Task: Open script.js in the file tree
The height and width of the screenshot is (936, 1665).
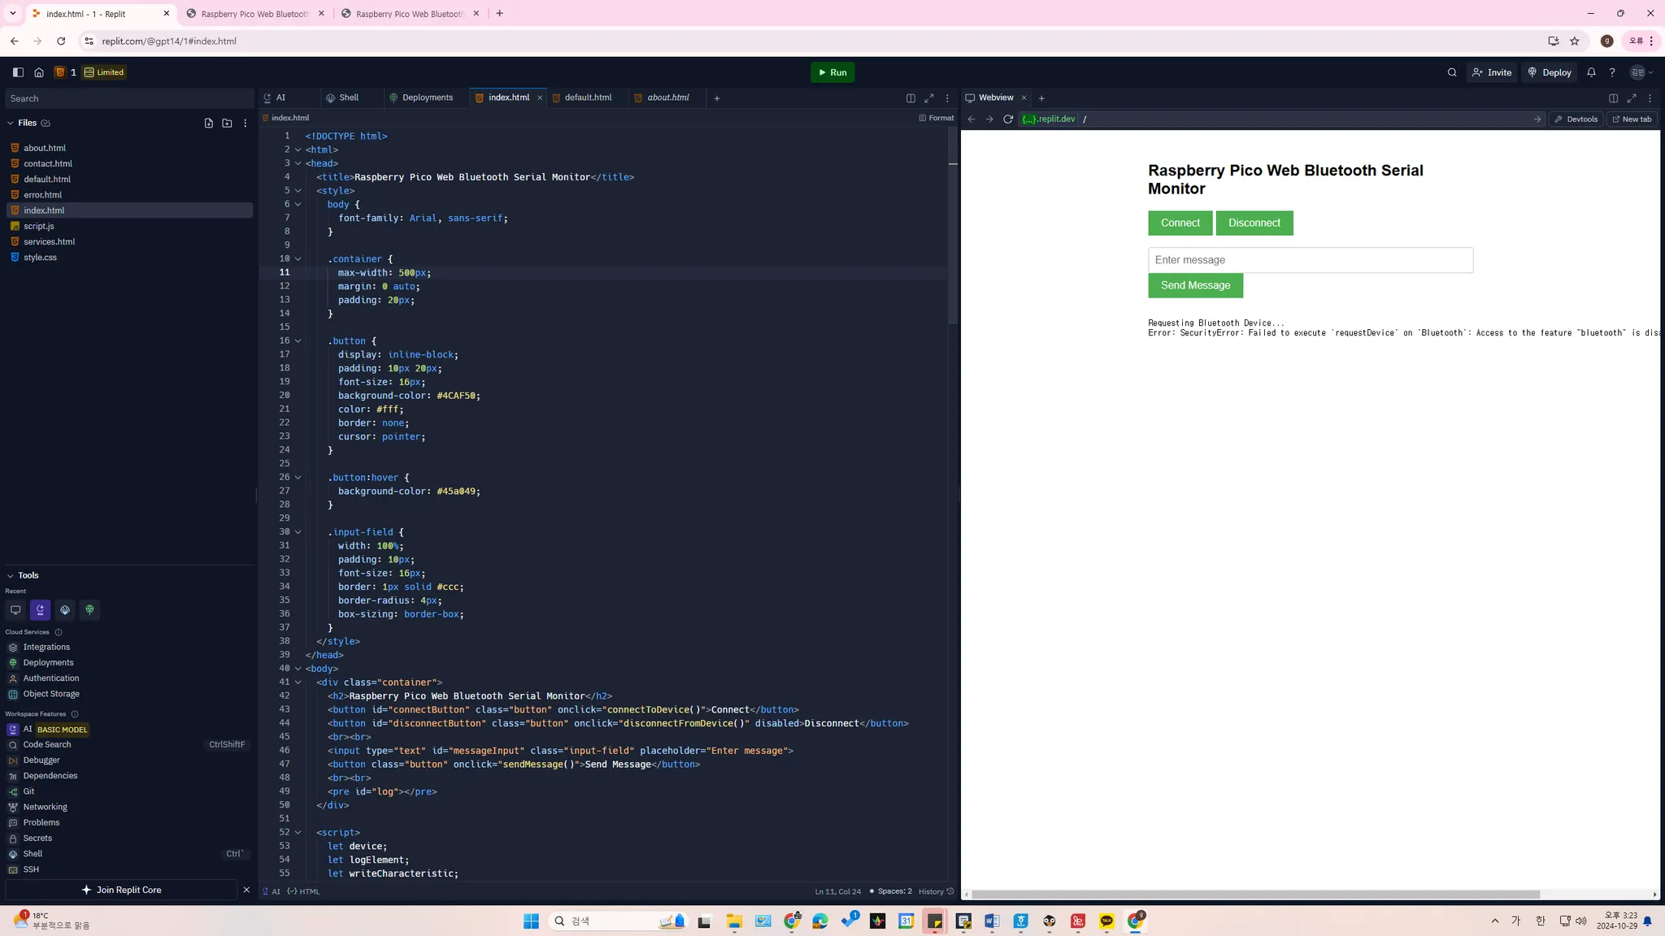Action: pos(38,226)
